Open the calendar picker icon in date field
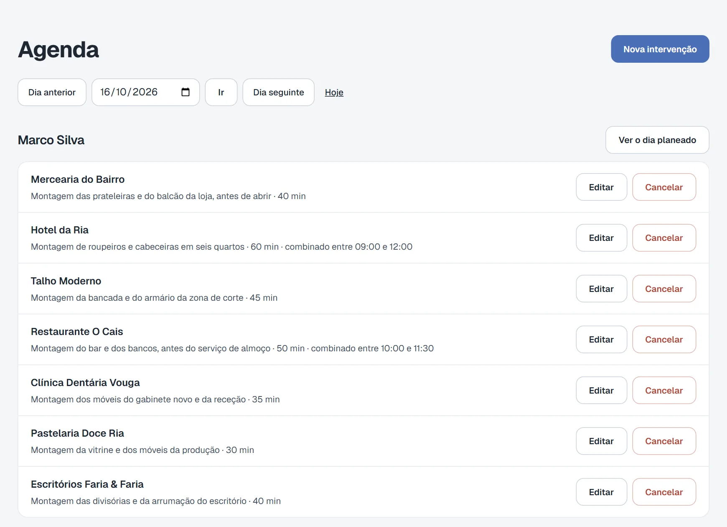 tap(186, 92)
